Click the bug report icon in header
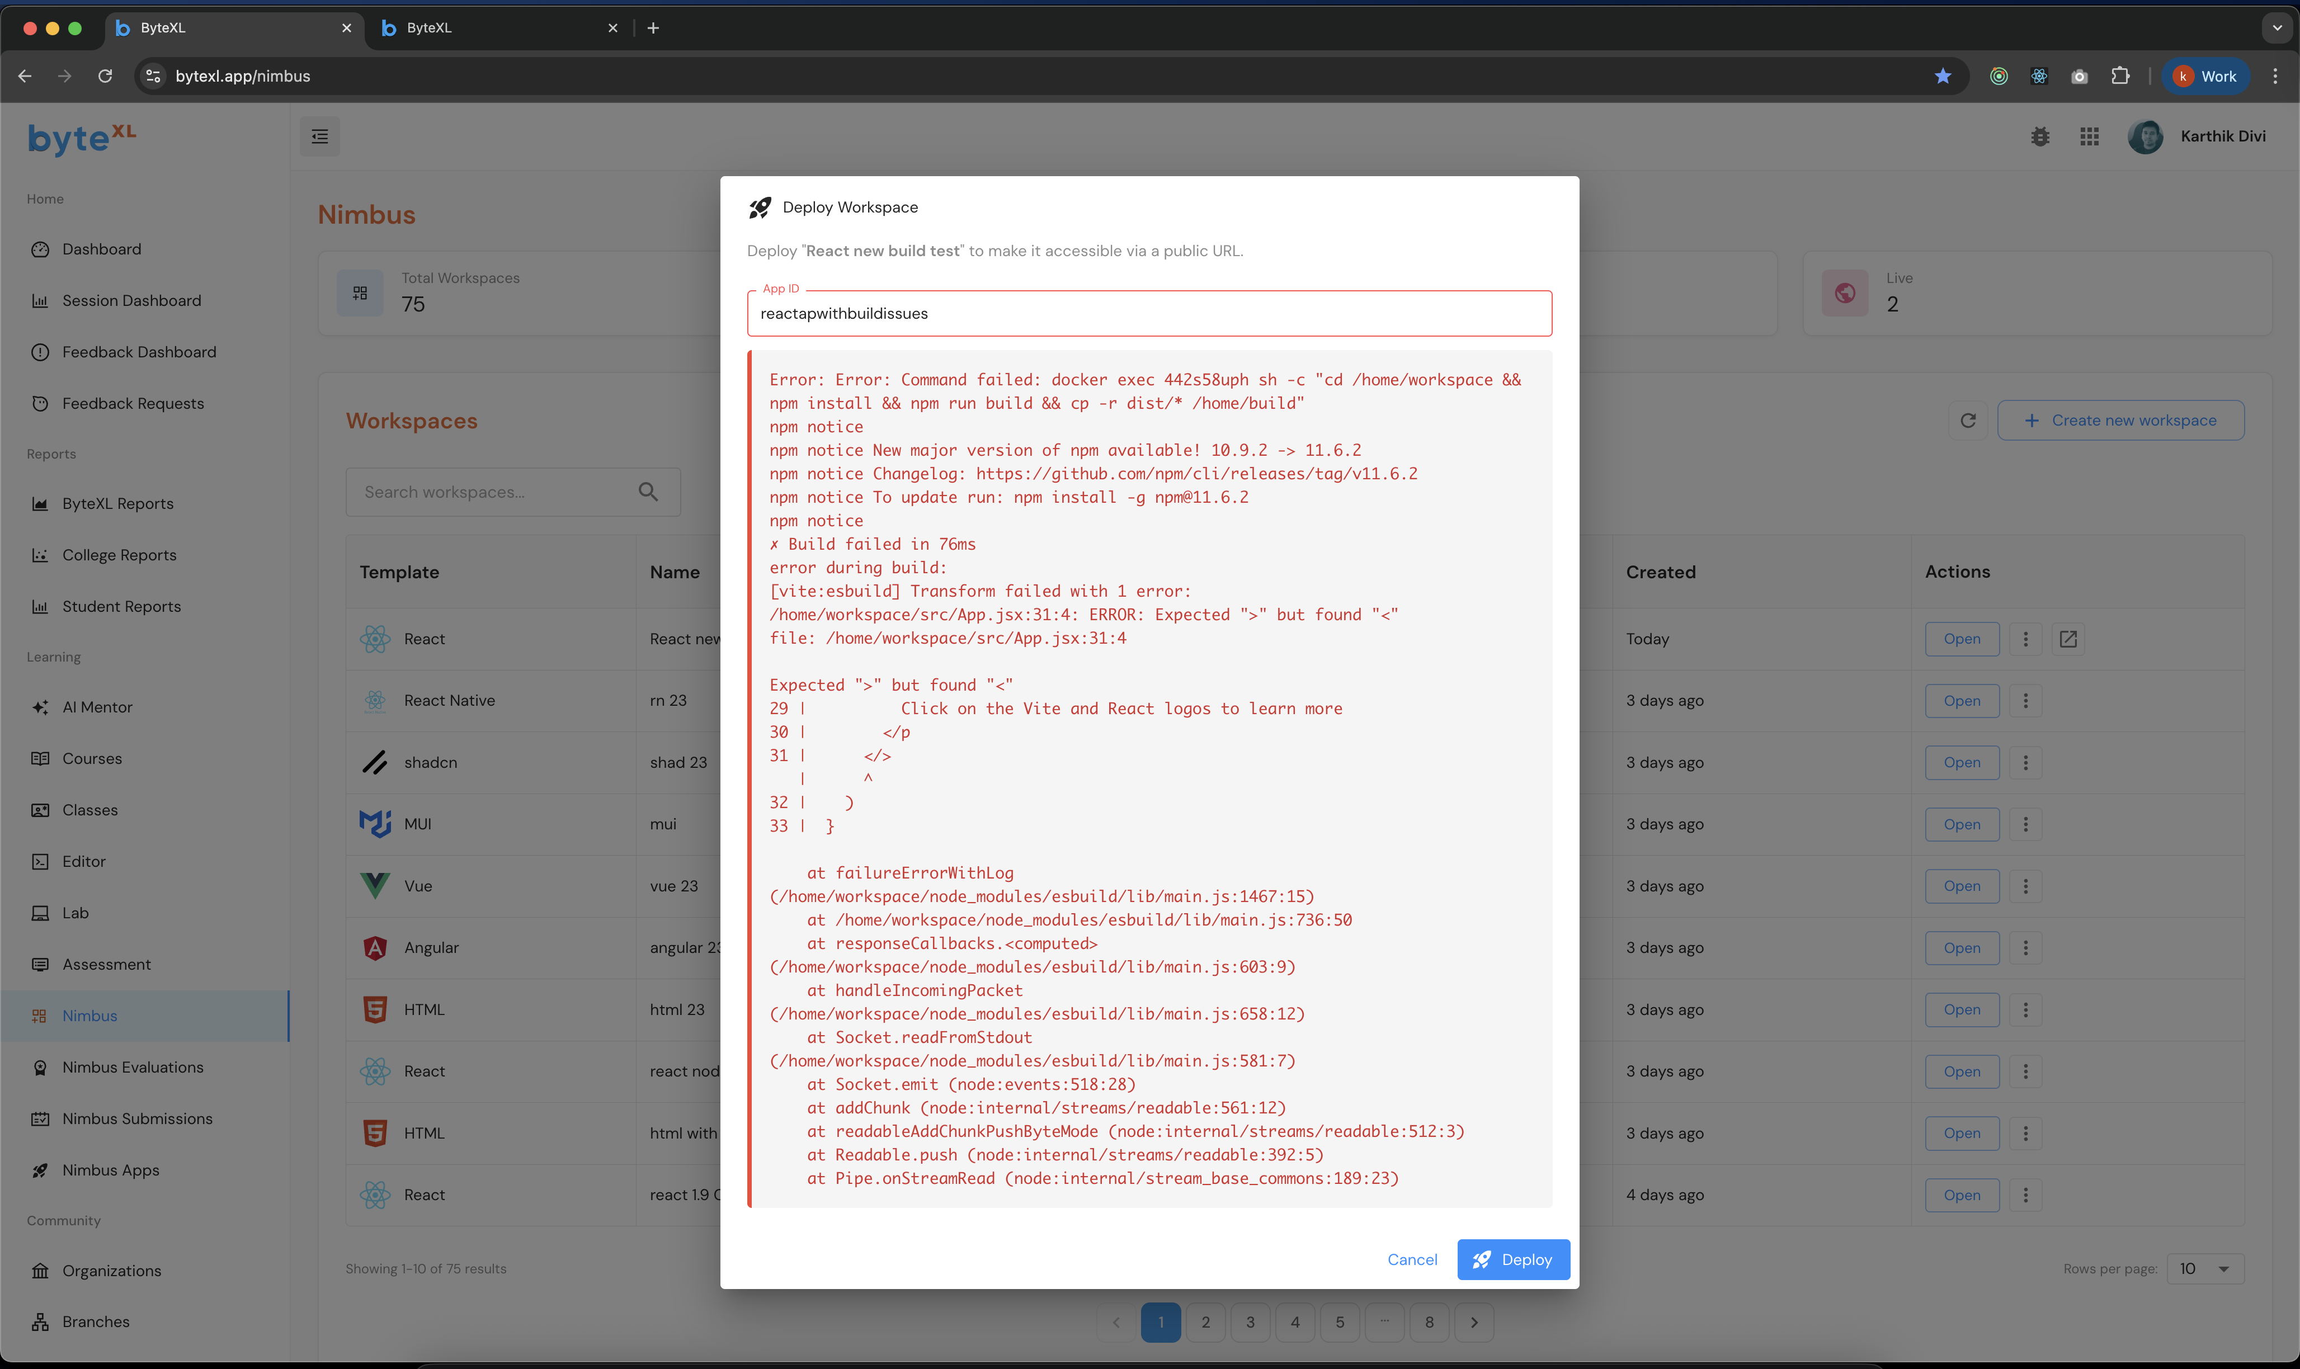 pyautogui.click(x=2040, y=136)
